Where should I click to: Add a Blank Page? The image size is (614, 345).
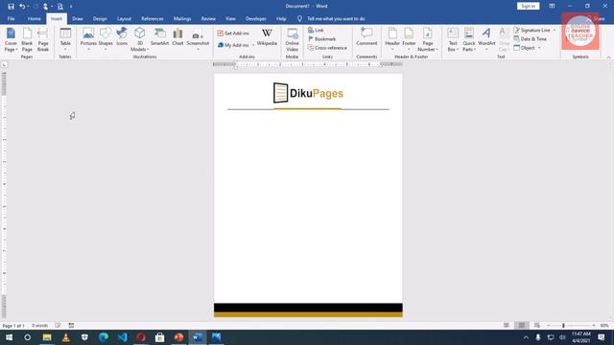[27, 39]
